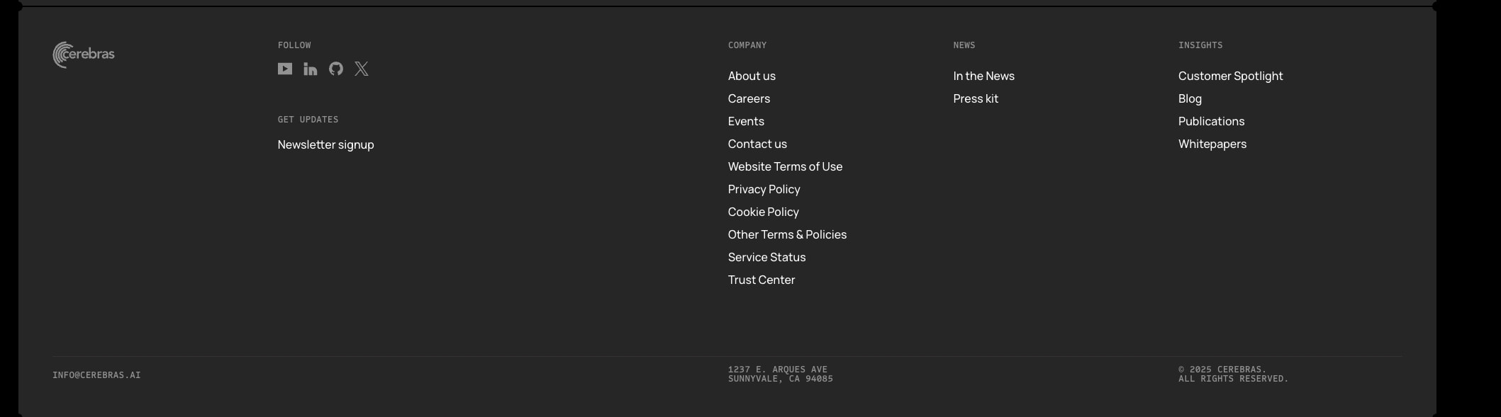Click the © 2025 Cerebras copyright text
This screenshot has width=1501, height=417.
1233,374
